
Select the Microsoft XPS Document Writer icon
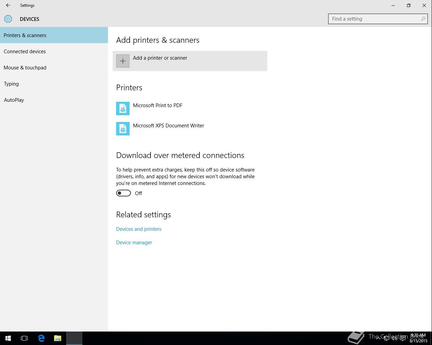click(123, 129)
